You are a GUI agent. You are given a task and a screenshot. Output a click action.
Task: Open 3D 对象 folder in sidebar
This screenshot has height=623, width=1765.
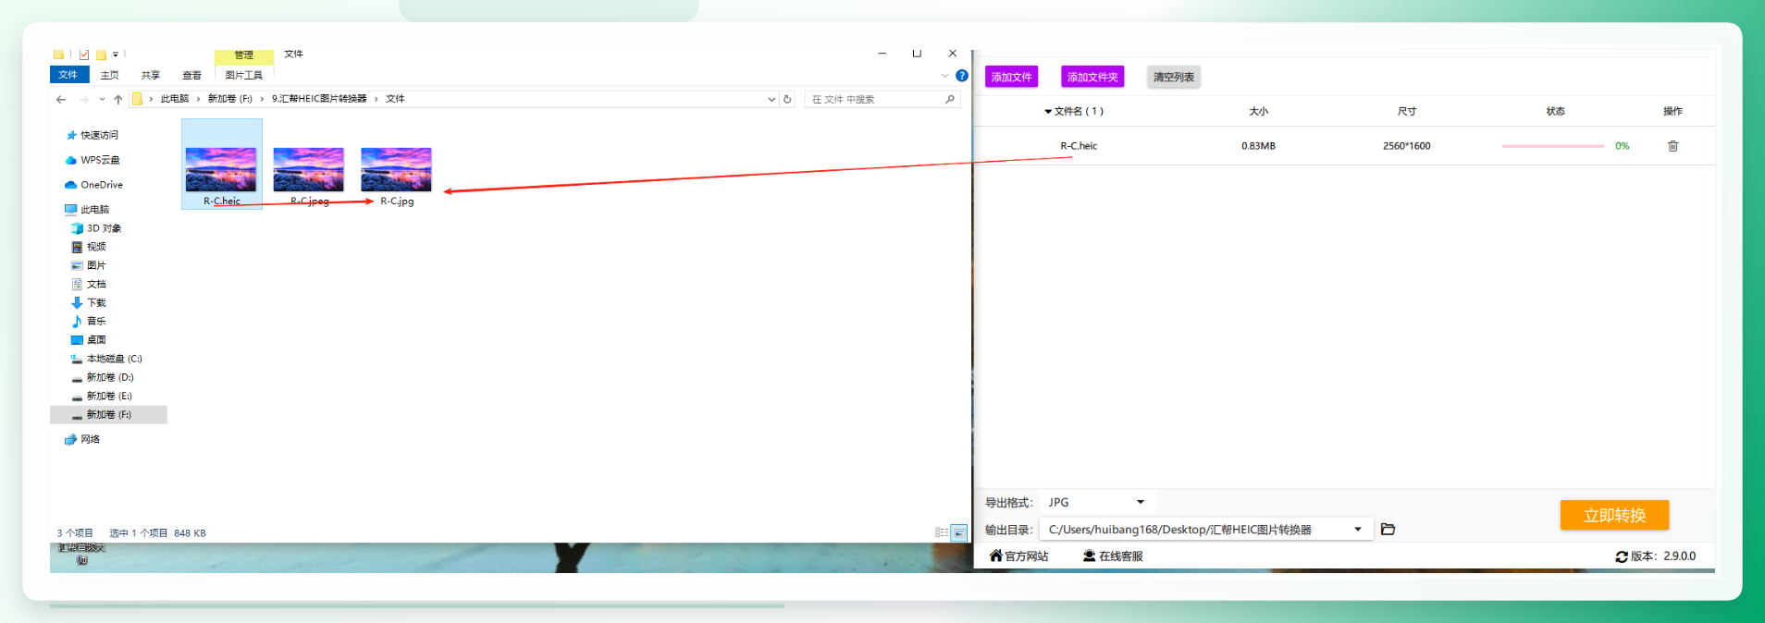coord(96,228)
